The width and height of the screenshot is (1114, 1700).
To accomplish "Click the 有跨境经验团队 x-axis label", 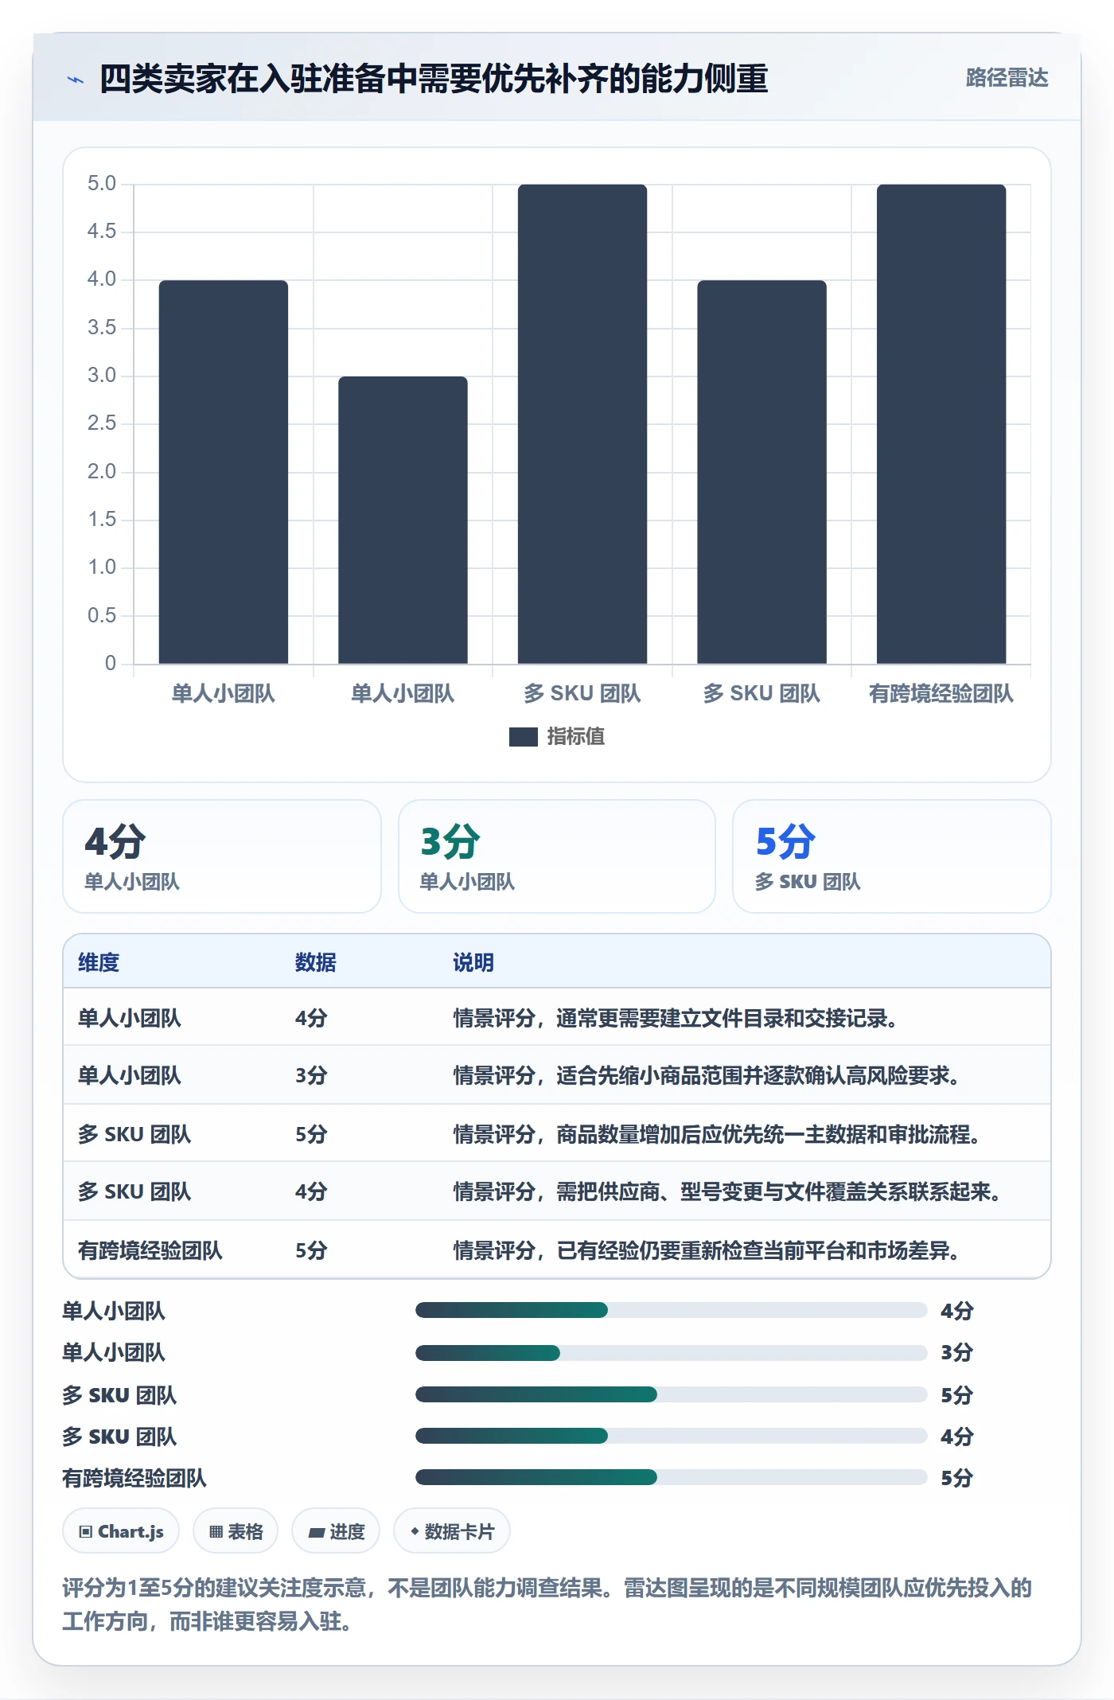I will 941,694.
